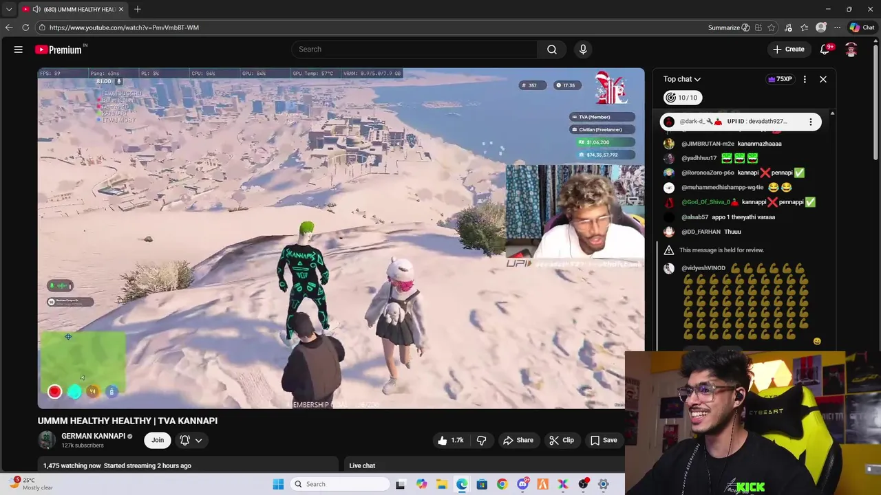Save the video to a playlist

[604, 440]
